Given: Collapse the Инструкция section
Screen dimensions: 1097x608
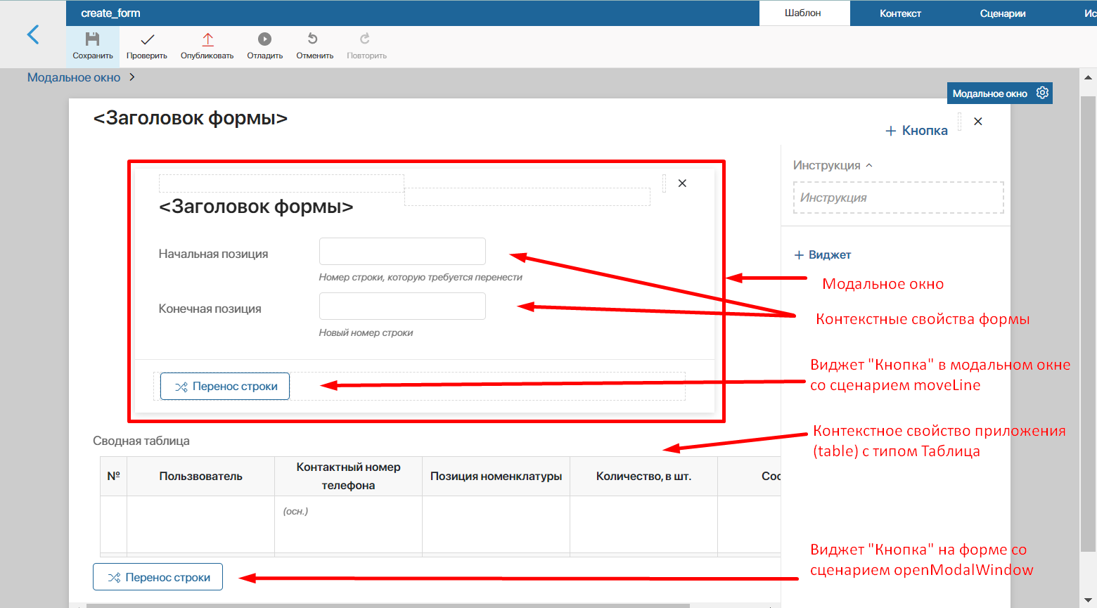Looking at the screenshot, I should coord(869,165).
